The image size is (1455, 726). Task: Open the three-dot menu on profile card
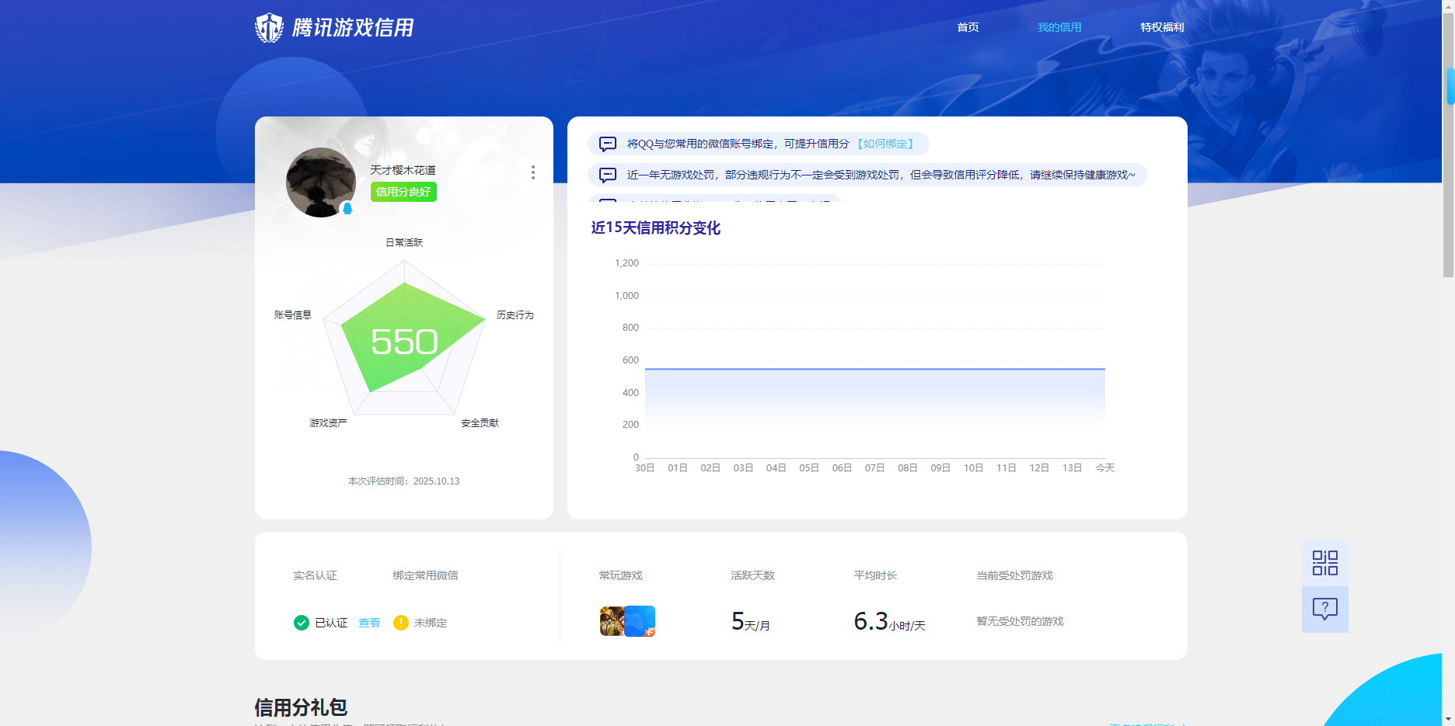[532, 172]
